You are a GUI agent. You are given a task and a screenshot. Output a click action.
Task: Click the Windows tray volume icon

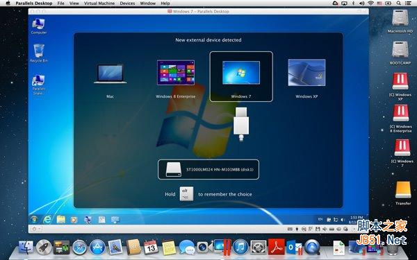coord(343,220)
